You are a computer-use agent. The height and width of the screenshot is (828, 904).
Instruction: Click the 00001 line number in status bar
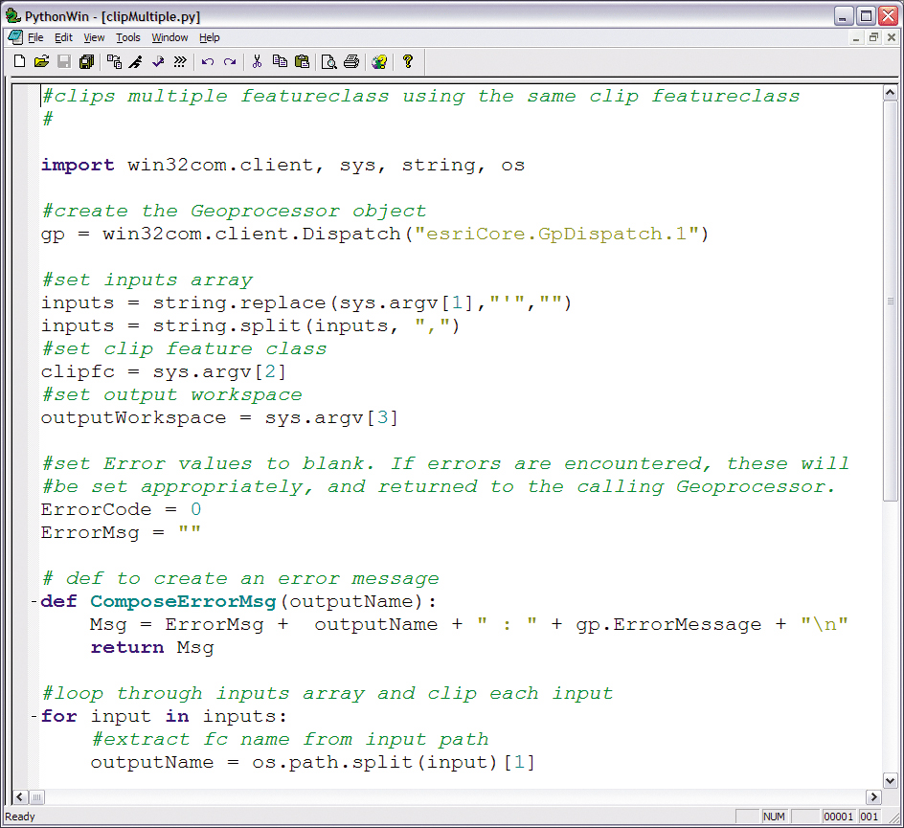pos(838,816)
